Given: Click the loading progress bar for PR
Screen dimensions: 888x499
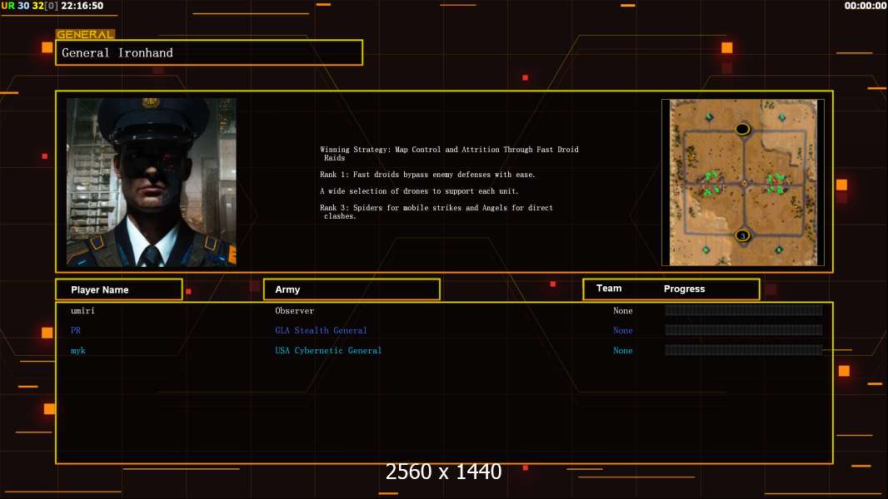Looking at the screenshot, I should [x=744, y=330].
